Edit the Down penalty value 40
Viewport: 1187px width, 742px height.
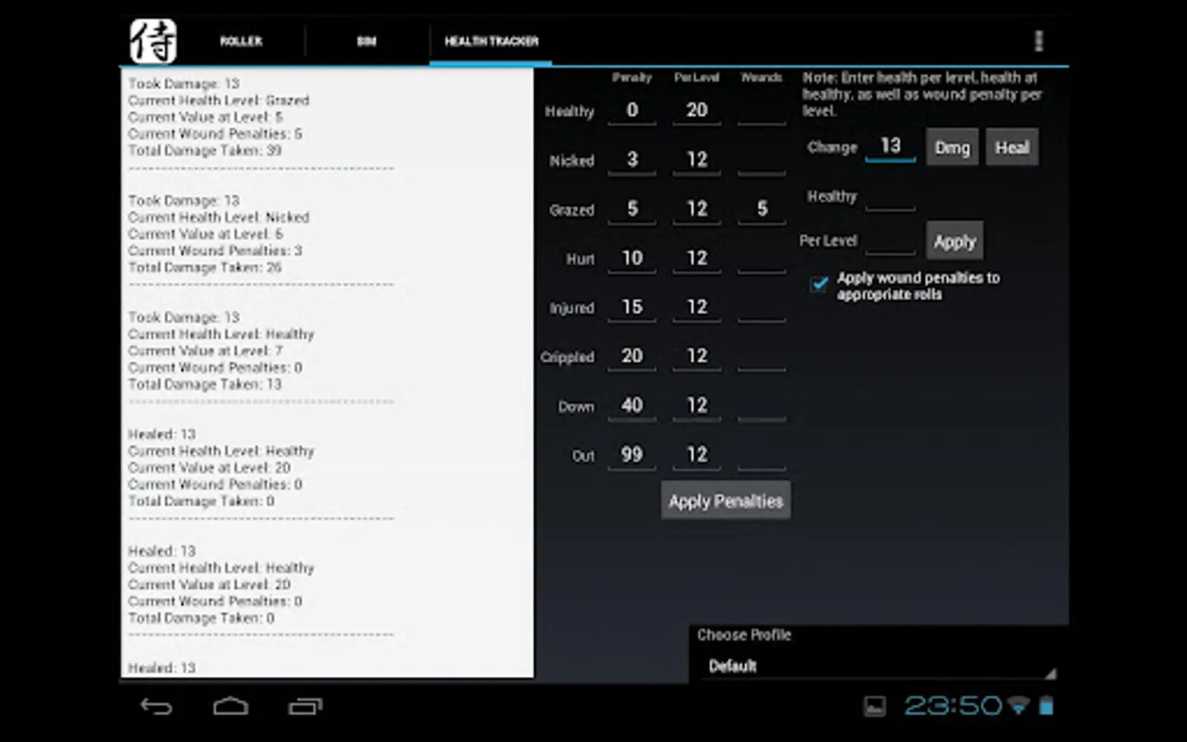click(x=632, y=406)
